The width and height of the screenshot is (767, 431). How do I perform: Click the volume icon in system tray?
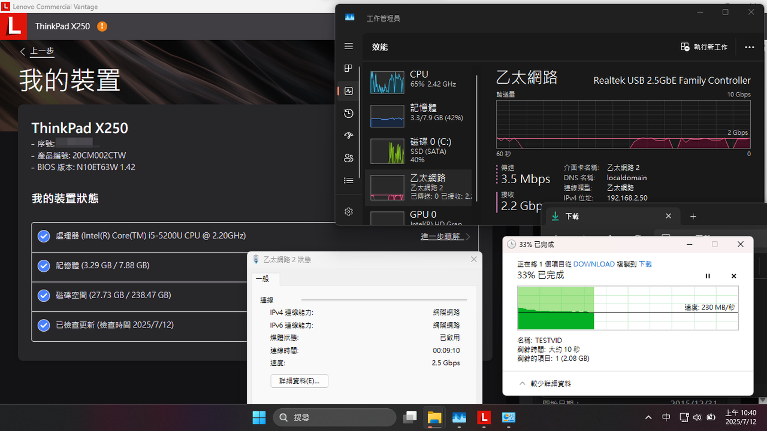point(697,417)
